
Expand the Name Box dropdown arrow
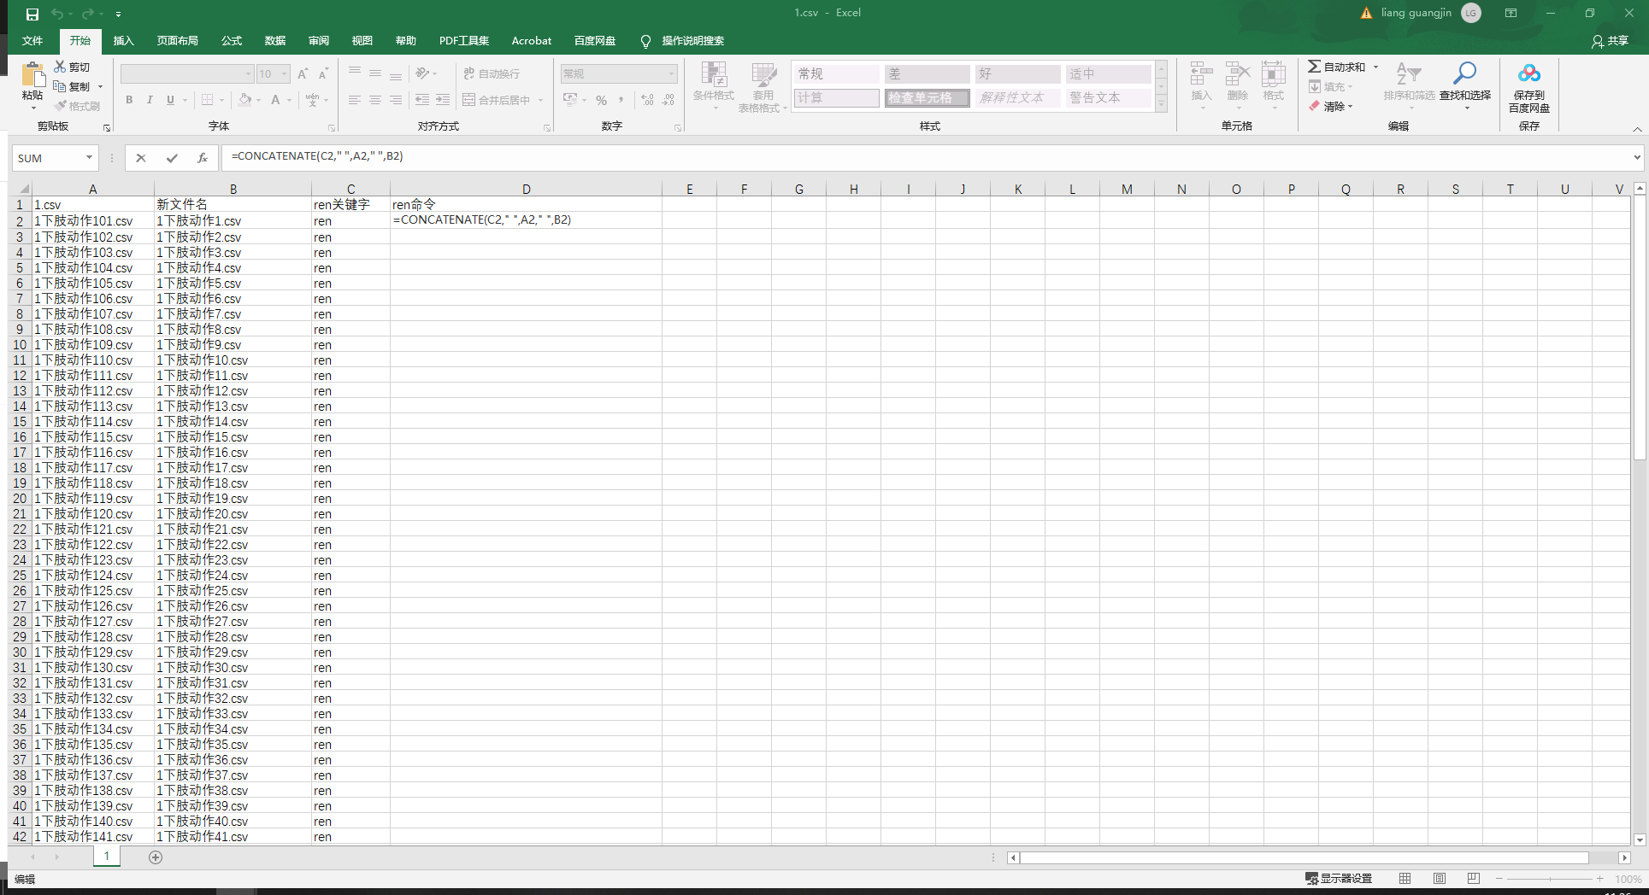[x=89, y=158]
